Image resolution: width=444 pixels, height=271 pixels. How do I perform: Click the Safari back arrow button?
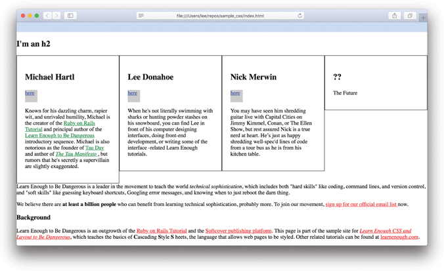(47, 16)
